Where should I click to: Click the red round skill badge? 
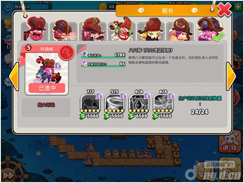67,52
